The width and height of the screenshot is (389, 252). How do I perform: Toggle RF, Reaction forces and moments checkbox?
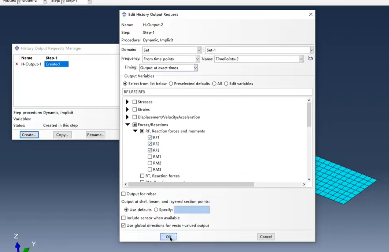[x=142, y=131]
